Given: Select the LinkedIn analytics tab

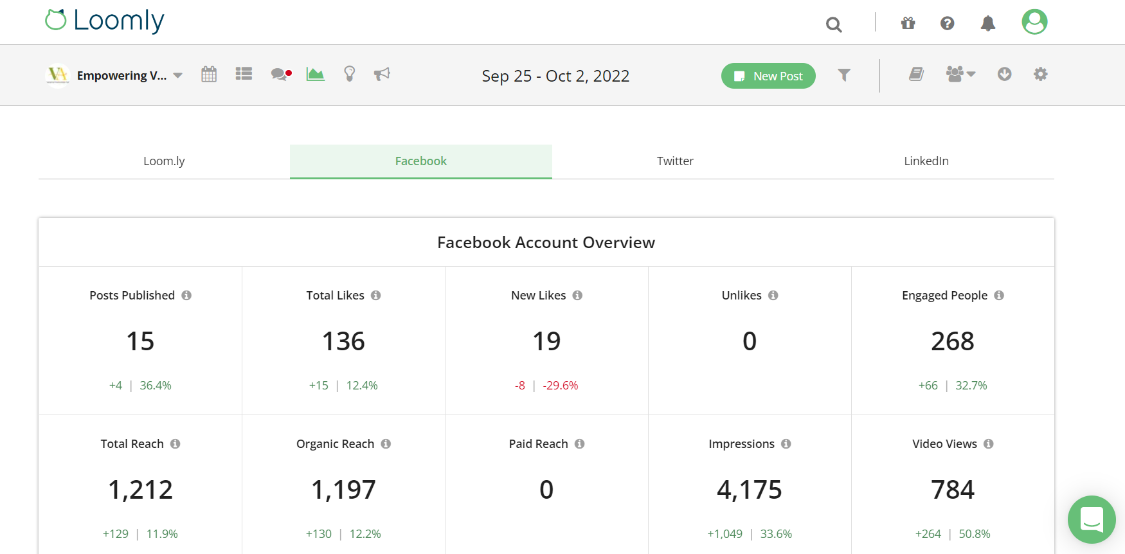Looking at the screenshot, I should 926,161.
